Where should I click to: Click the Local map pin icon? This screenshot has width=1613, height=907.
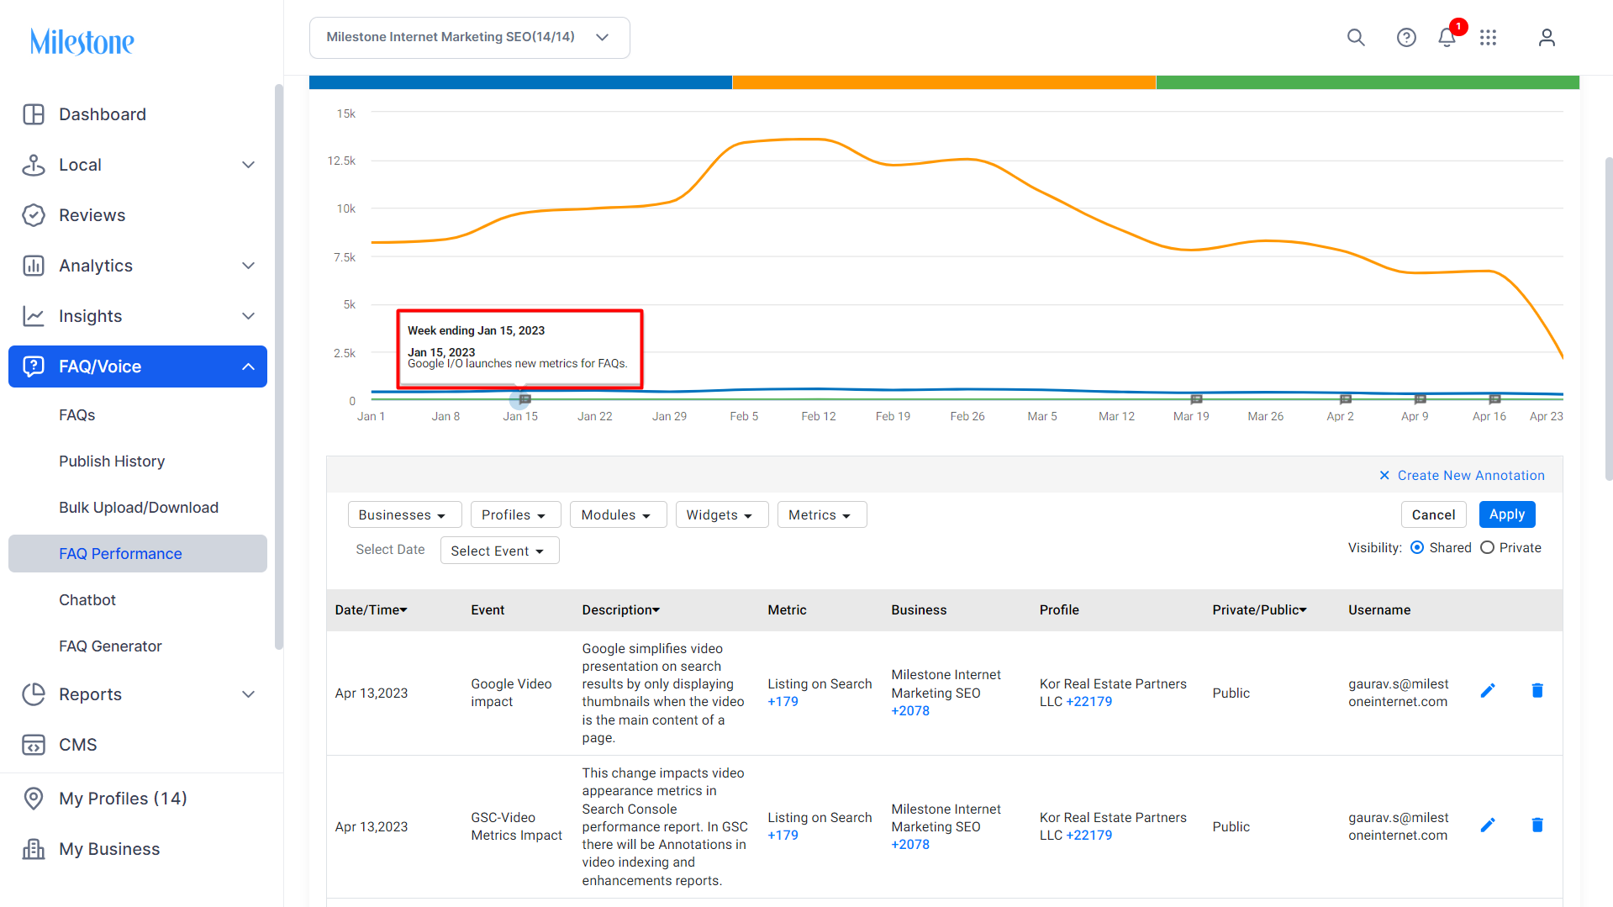coord(34,165)
